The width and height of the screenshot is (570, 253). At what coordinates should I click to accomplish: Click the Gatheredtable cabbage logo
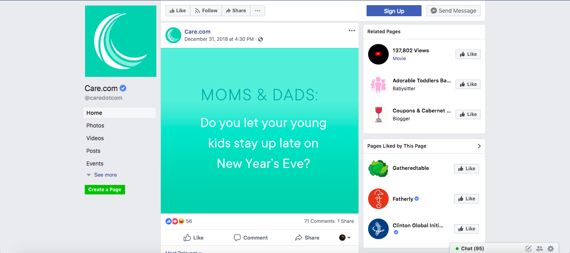(378, 169)
